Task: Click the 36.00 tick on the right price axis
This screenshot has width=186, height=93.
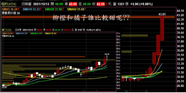Action: [x=180, y=51]
